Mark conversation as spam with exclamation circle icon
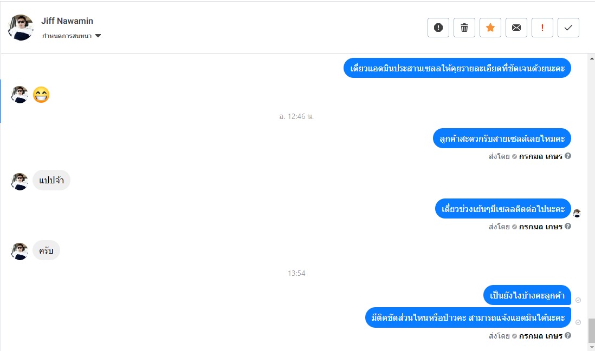This screenshot has width=595, height=351. point(438,28)
